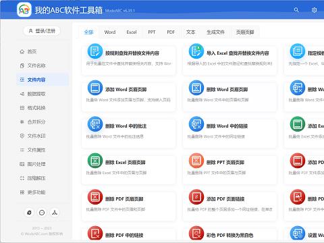Click description under 删除 PDF 页眉页脚
This screenshot has height=243, width=324.
point(115,209)
